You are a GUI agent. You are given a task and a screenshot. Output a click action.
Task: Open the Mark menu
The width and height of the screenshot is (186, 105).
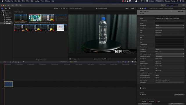[x=28, y=1]
